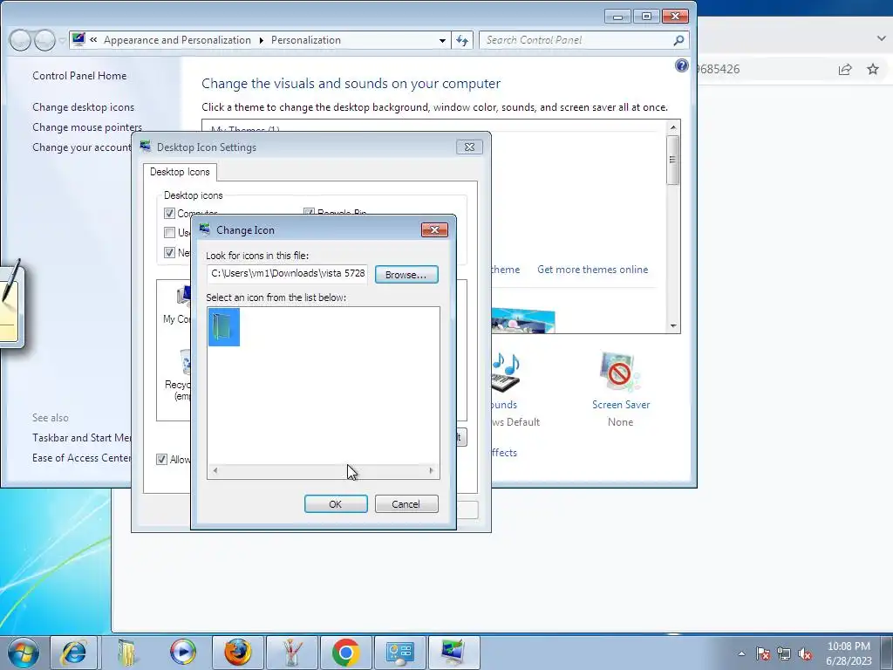Click icon list left scroll arrow
The image size is (893, 670).
click(215, 470)
